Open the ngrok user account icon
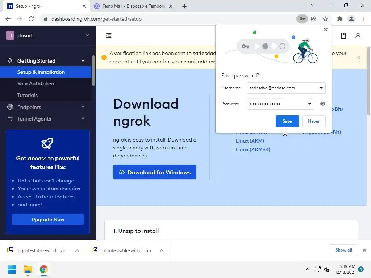 [x=358, y=36]
